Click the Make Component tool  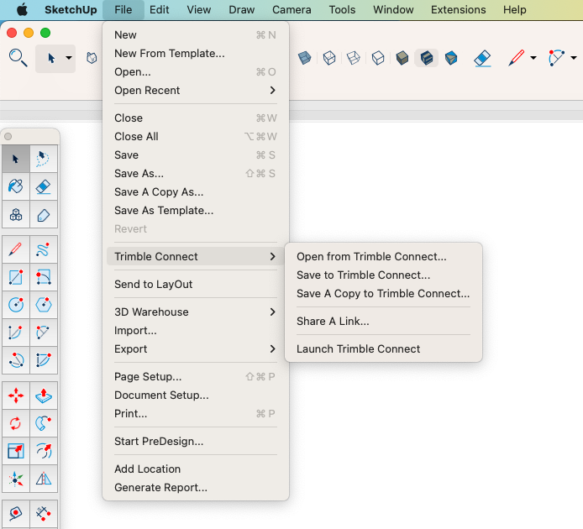(15, 214)
